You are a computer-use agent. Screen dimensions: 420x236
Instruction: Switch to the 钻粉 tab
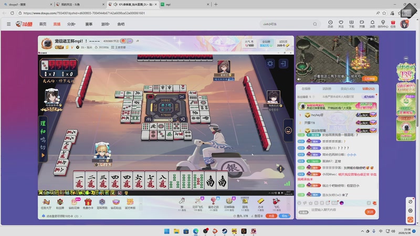[x=369, y=89]
